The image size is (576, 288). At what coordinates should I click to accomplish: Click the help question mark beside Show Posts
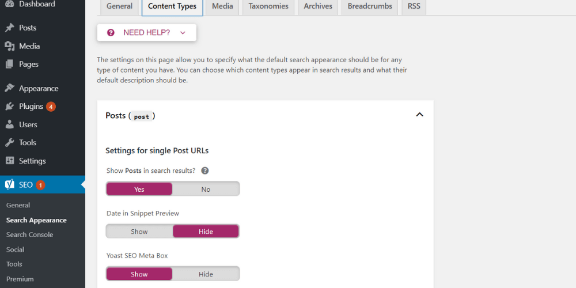point(204,171)
